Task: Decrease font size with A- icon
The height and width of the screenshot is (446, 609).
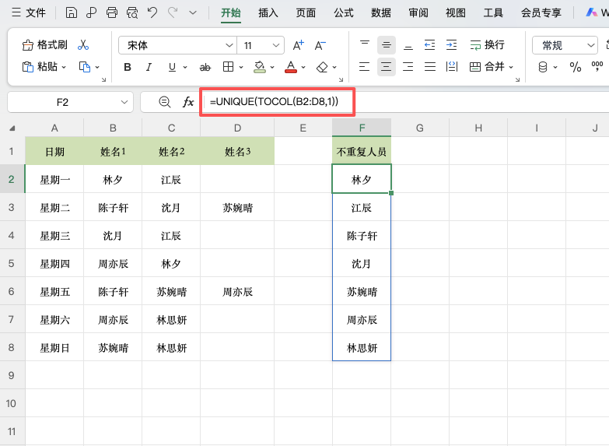Action: [320, 45]
